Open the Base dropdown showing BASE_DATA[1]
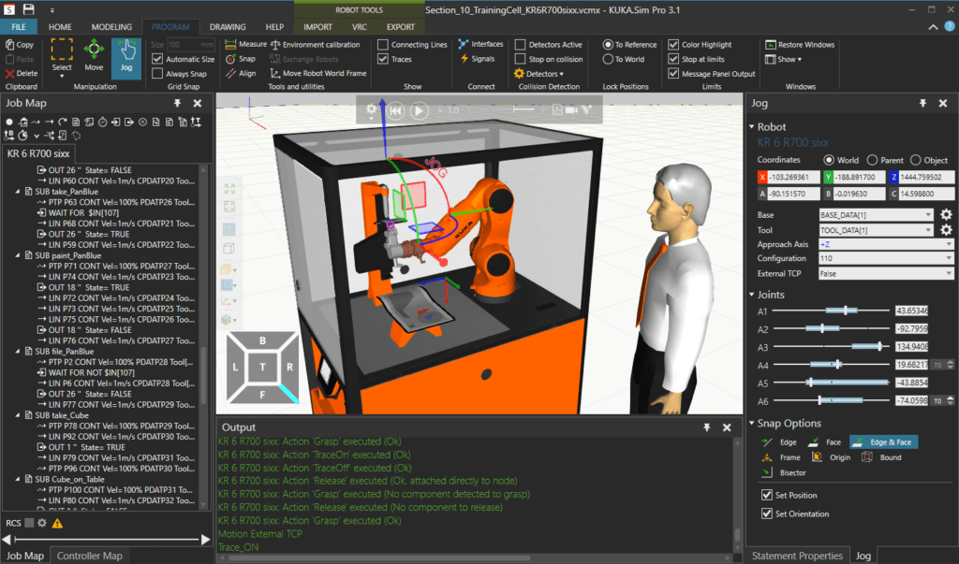 click(x=875, y=214)
